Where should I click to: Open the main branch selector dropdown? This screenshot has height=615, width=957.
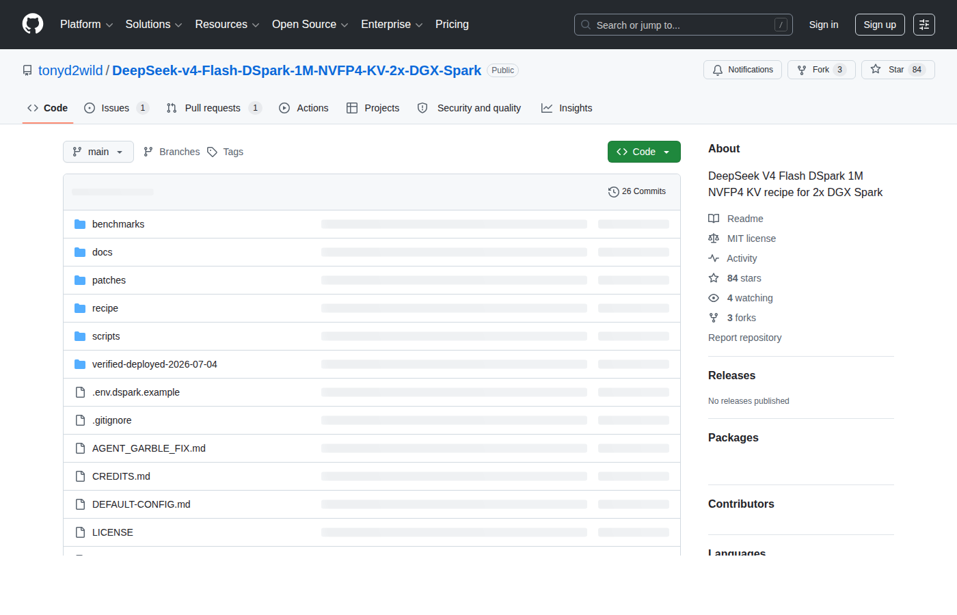(x=98, y=152)
